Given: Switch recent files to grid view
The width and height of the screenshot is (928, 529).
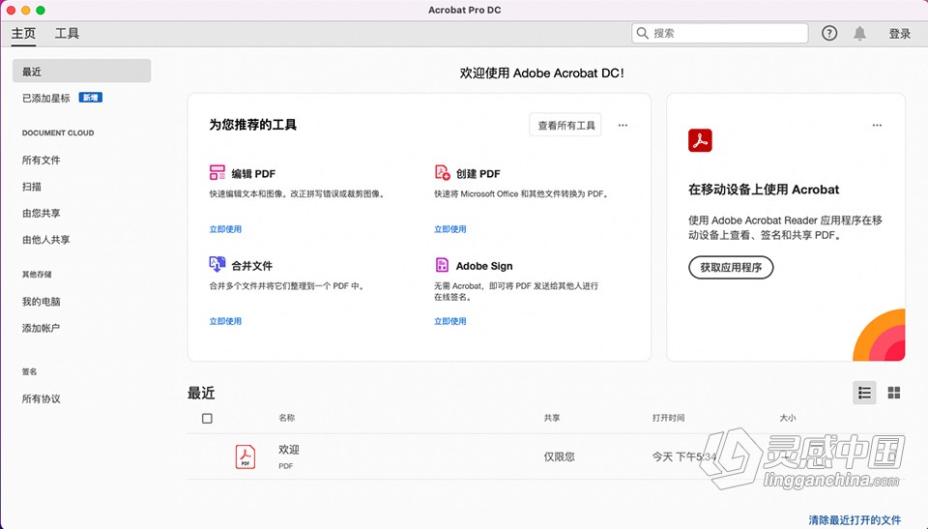Looking at the screenshot, I should [x=893, y=393].
